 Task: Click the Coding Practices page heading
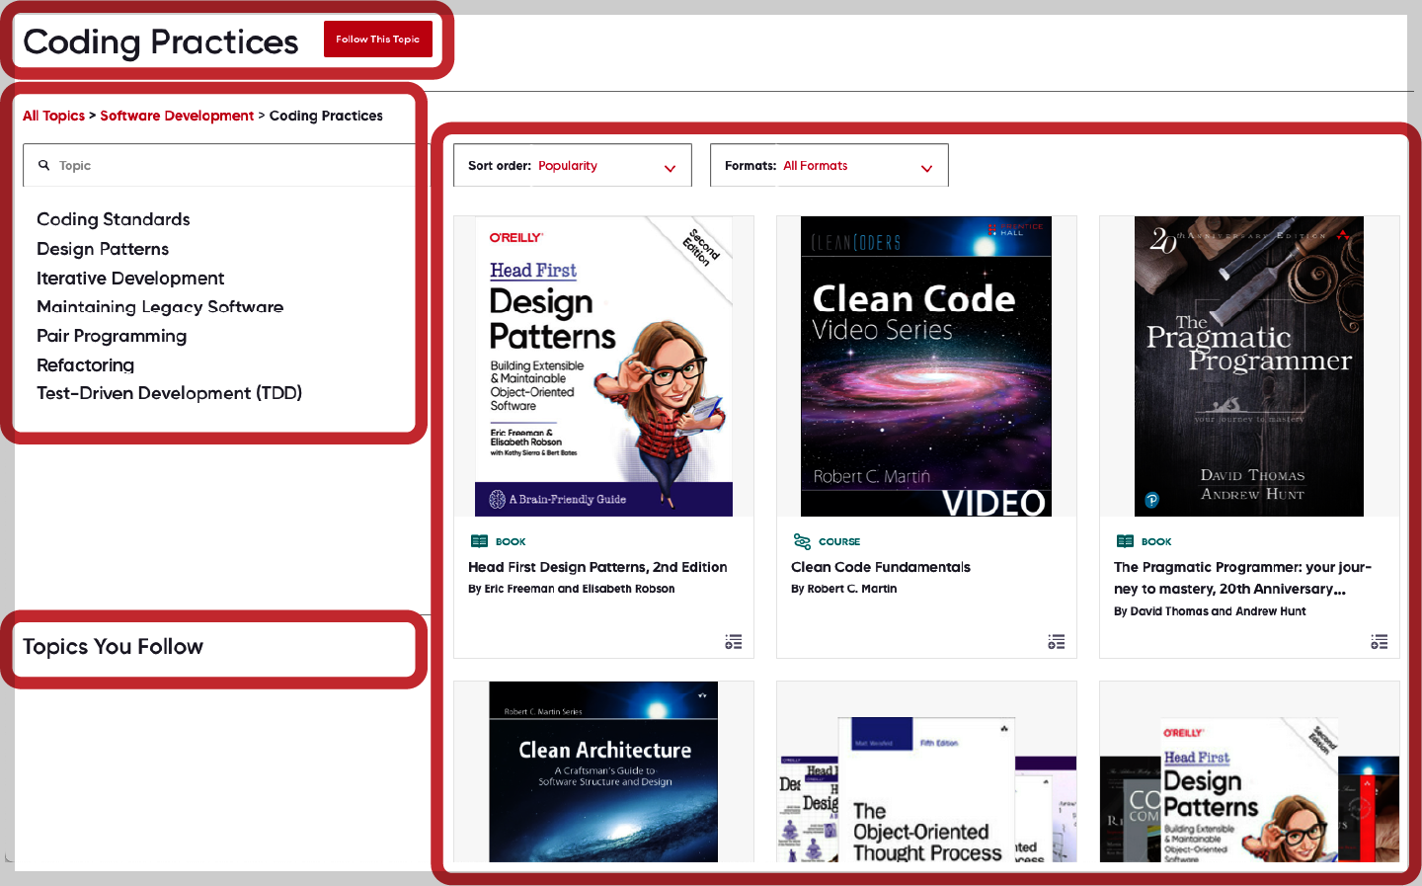click(x=161, y=41)
